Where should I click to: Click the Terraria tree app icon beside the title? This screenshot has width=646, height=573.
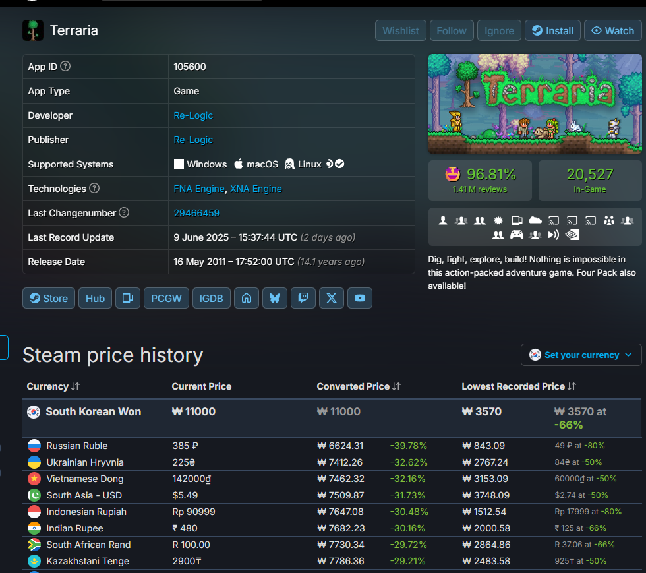click(x=33, y=30)
